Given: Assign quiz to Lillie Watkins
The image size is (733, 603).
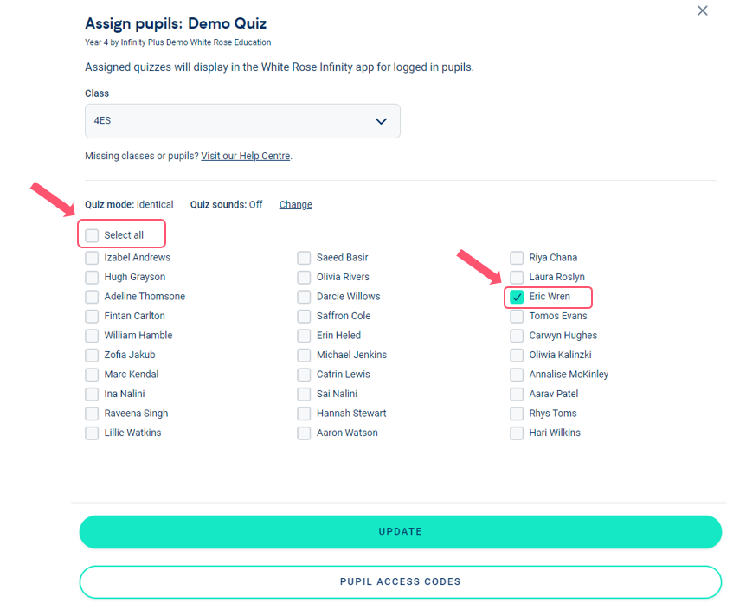Looking at the screenshot, I should pos(92,433).
